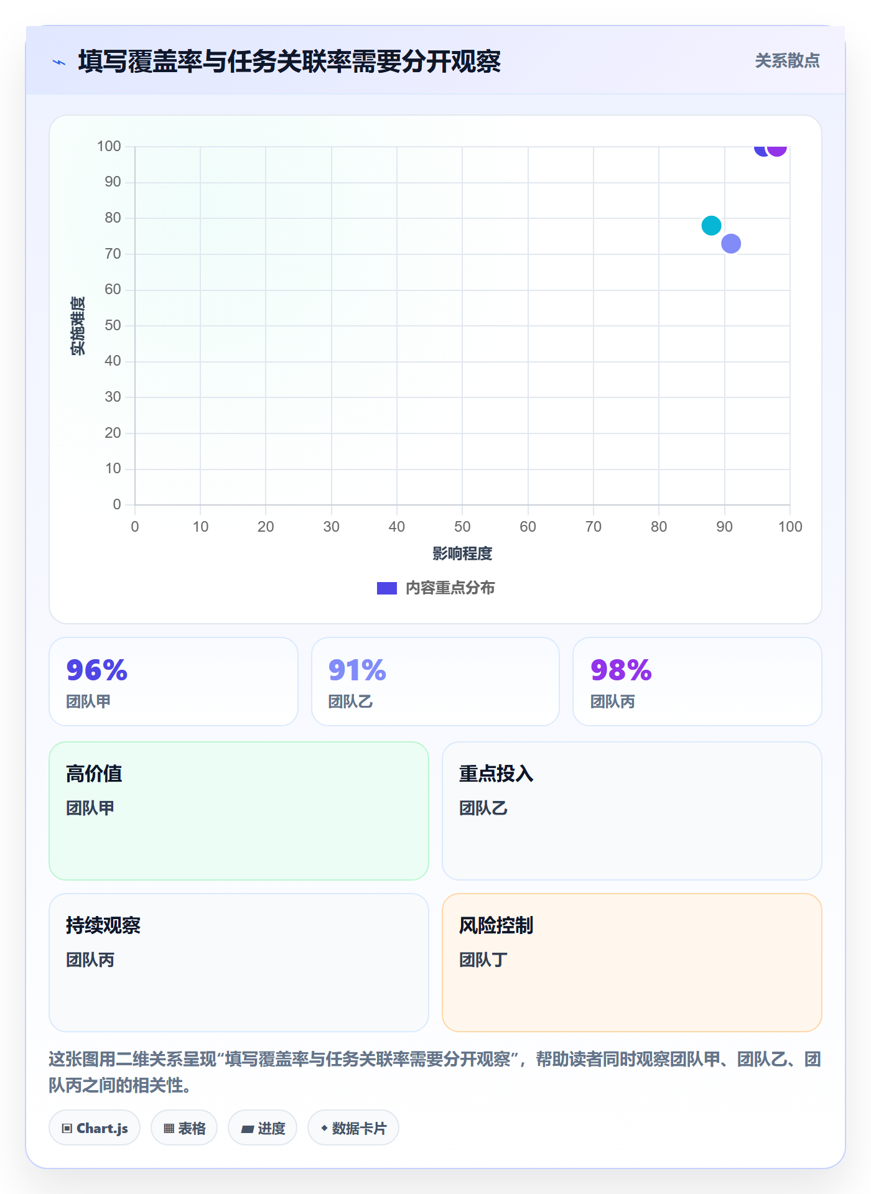Image resolution: width=871 pixels, height=1194 pixels.
Task: Toggle the 内容重点分布 legend swatch
Action: click(386, 588)
